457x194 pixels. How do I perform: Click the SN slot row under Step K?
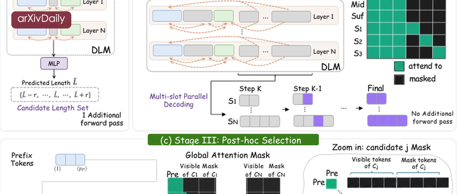260,121
